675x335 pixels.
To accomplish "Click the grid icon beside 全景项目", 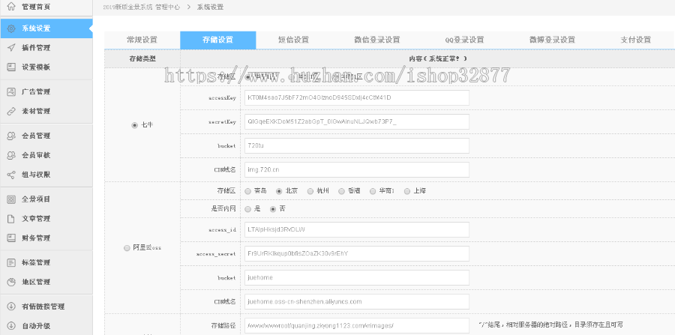I will 11,199.
